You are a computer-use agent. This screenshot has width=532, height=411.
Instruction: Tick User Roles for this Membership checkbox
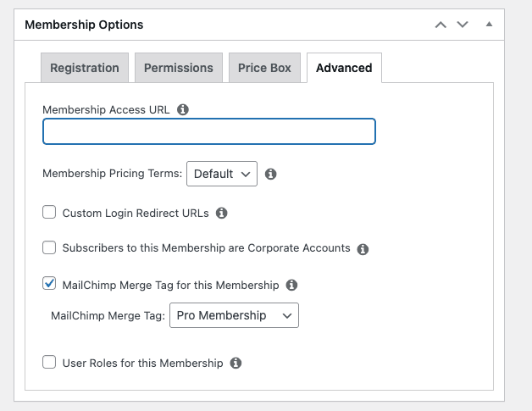(x=49, y=362)
